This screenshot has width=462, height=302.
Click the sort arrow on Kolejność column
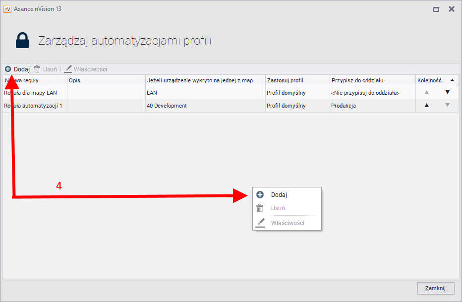[453, 80]
